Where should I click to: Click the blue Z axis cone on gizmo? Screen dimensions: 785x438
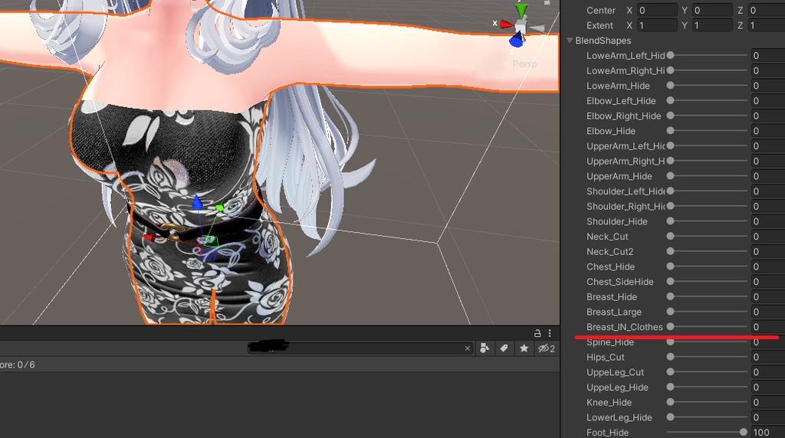click(x=516, y=41)
